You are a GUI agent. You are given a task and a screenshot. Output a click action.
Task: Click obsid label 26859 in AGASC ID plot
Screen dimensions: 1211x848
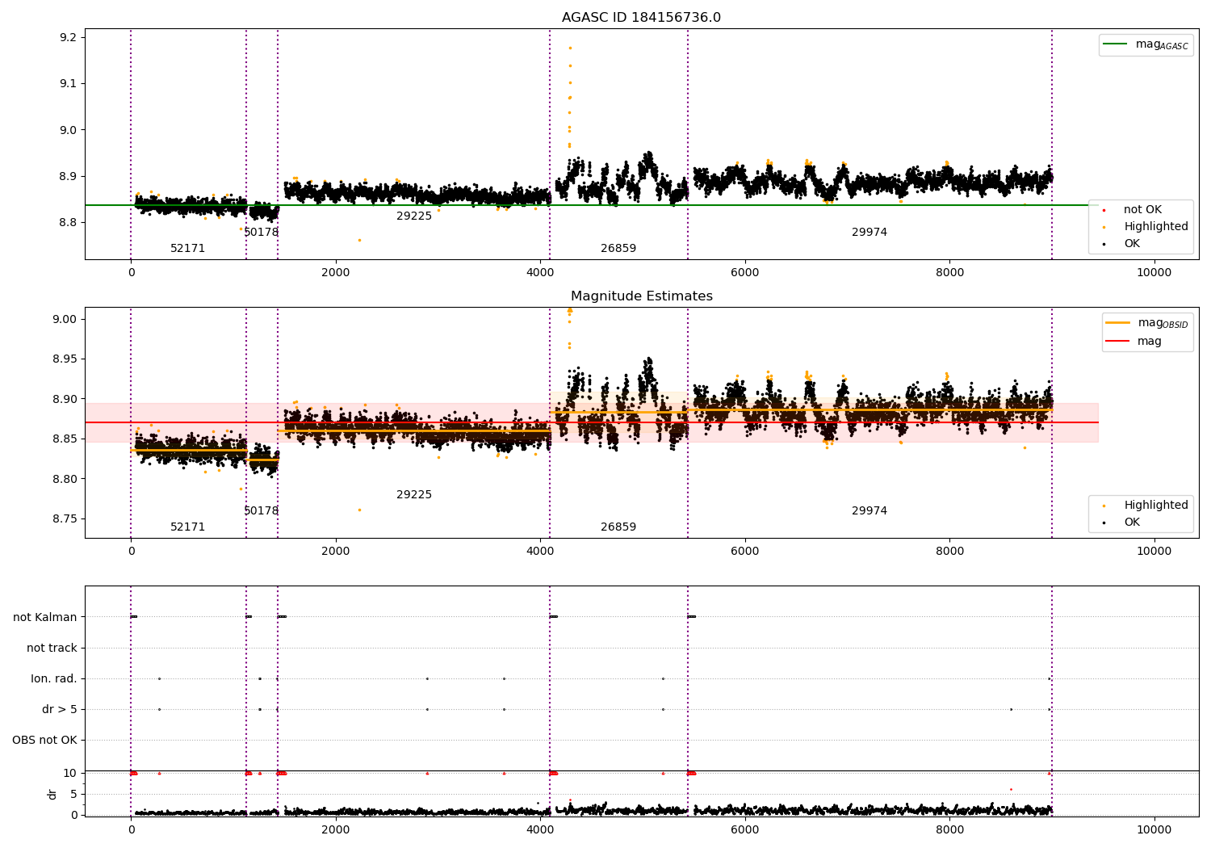click(618, 248)
